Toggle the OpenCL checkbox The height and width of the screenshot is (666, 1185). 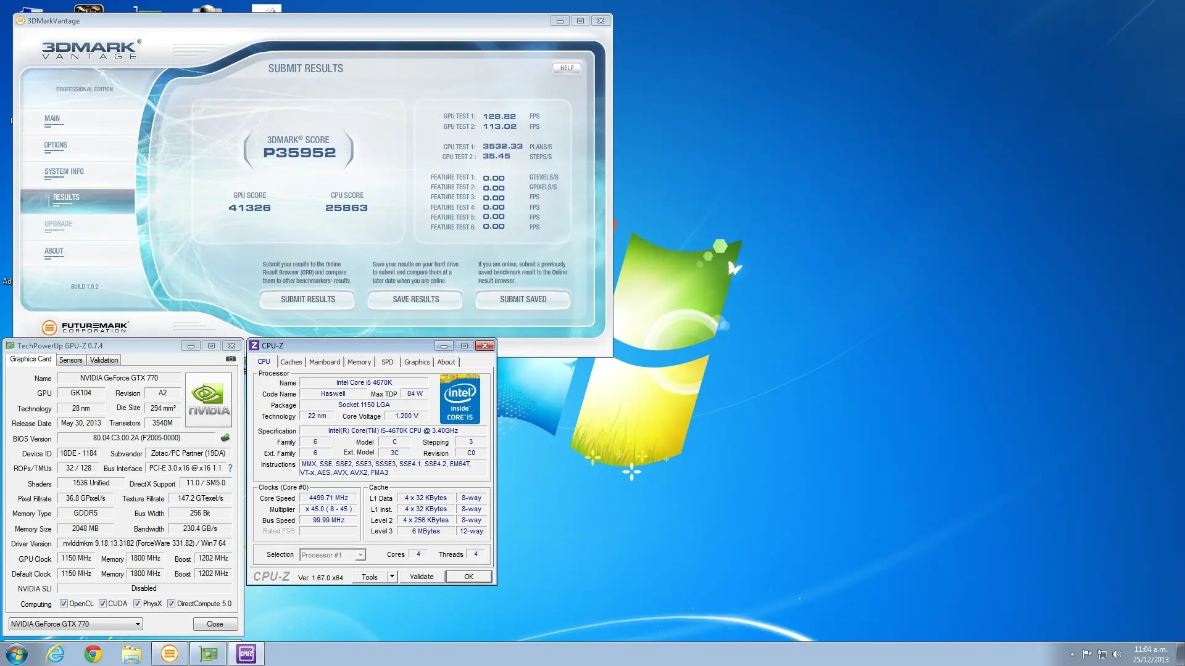tap(64, 604)
